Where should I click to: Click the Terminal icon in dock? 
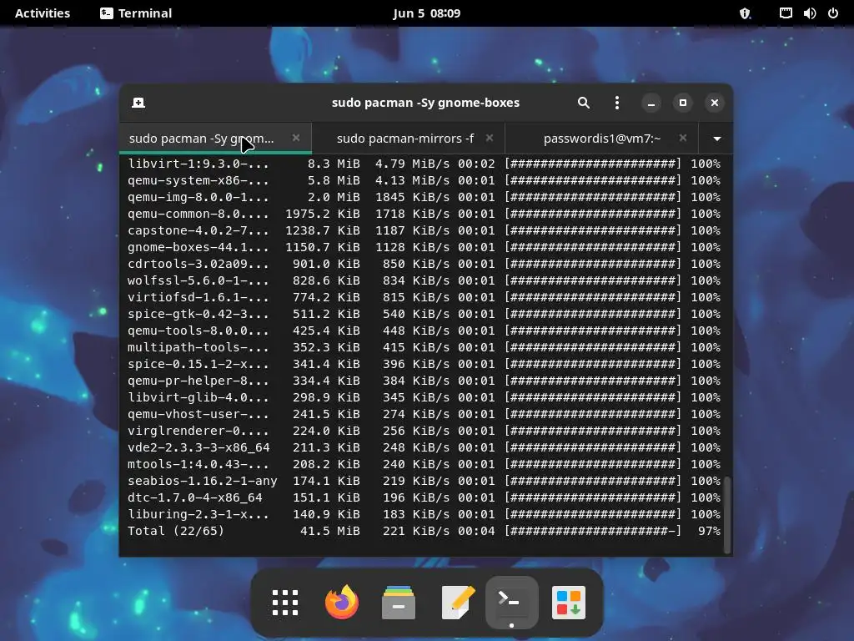click(511, 603)
